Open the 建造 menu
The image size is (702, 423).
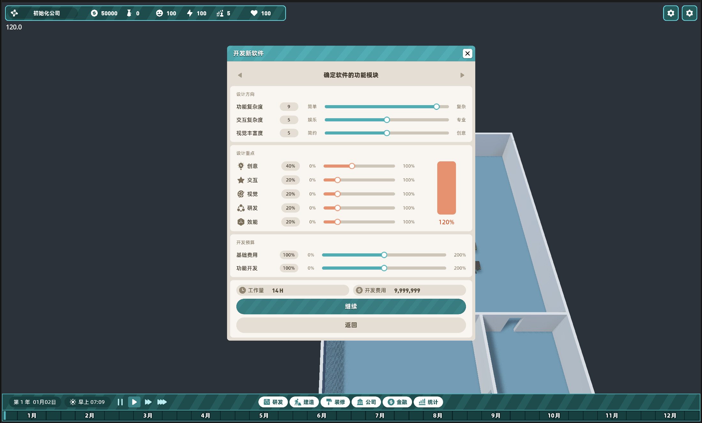click(304, 402)
